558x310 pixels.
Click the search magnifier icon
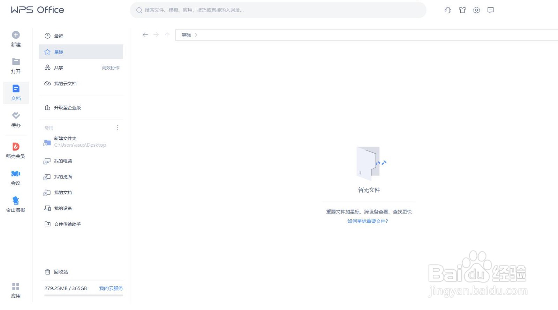pyautogui.click(x=139, y=10)
